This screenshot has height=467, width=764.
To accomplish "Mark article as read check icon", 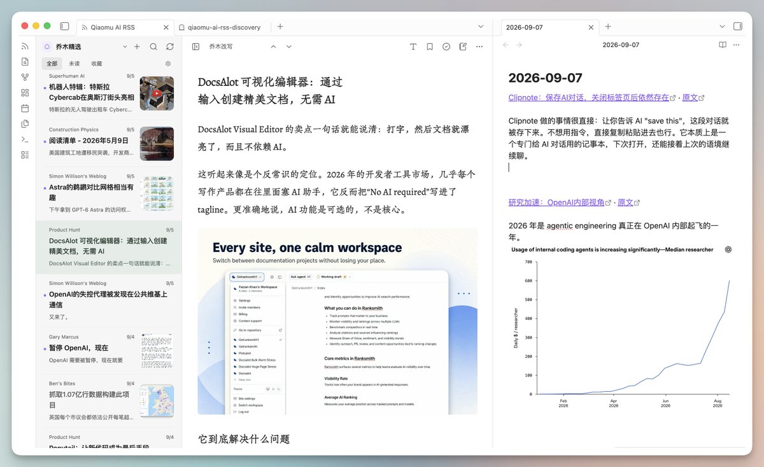I will pos(446,46).
